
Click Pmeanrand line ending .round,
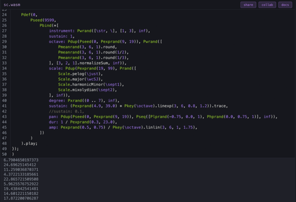coord(88,47)
